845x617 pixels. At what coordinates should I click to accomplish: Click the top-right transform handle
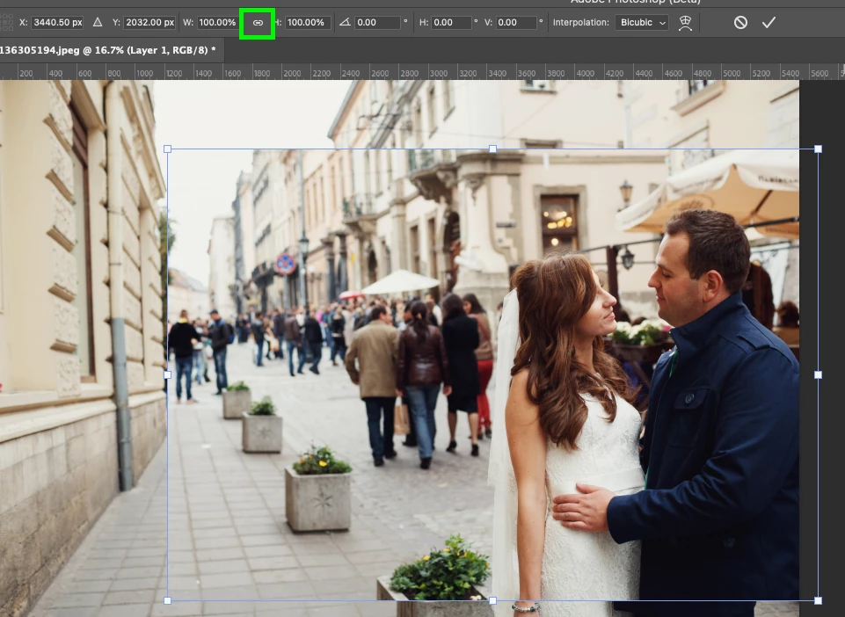coord(818,149)
